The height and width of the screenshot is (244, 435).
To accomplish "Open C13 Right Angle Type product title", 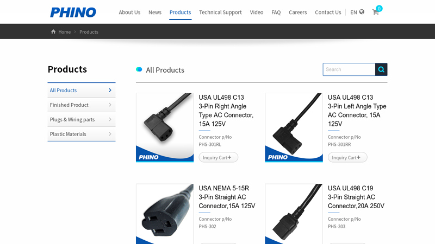I will [226, 111].
